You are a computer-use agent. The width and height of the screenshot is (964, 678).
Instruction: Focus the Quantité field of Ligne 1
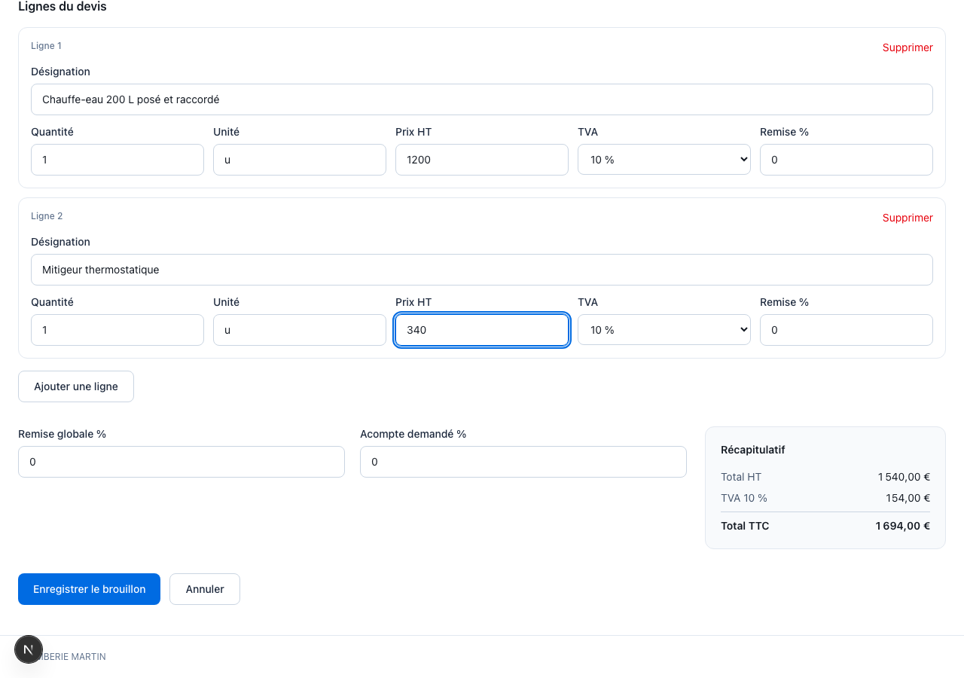click(117, 160)
